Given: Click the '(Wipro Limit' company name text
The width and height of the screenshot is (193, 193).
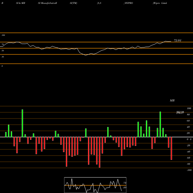Looking at the screenshot, I should [160, 3].
